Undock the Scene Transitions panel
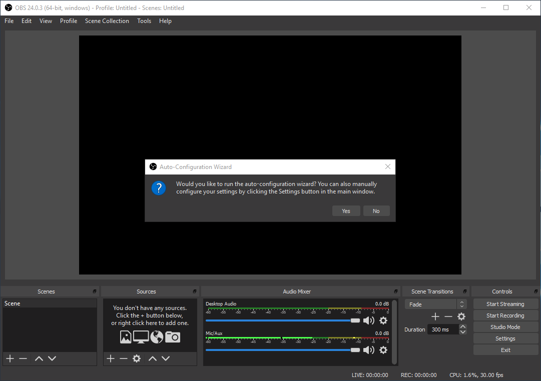 tap(465, 291)
